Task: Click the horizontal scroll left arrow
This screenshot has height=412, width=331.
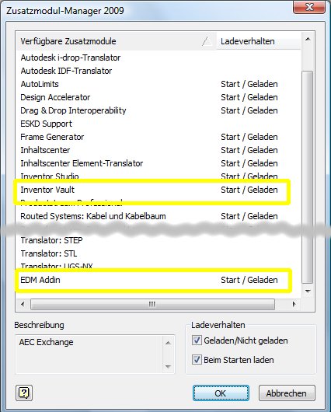Action: coord(23,304)
